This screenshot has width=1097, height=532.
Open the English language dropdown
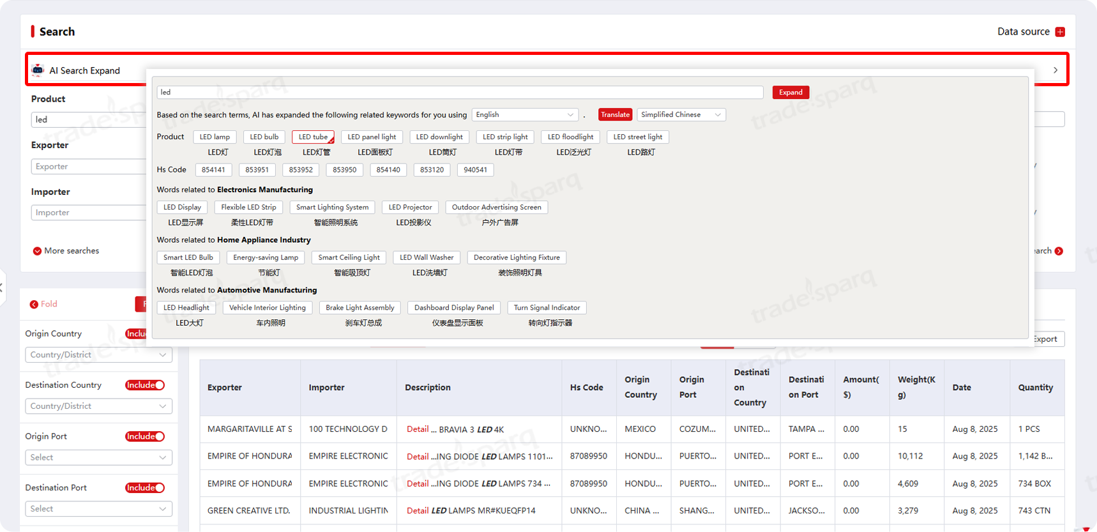[x=524, y=115]
